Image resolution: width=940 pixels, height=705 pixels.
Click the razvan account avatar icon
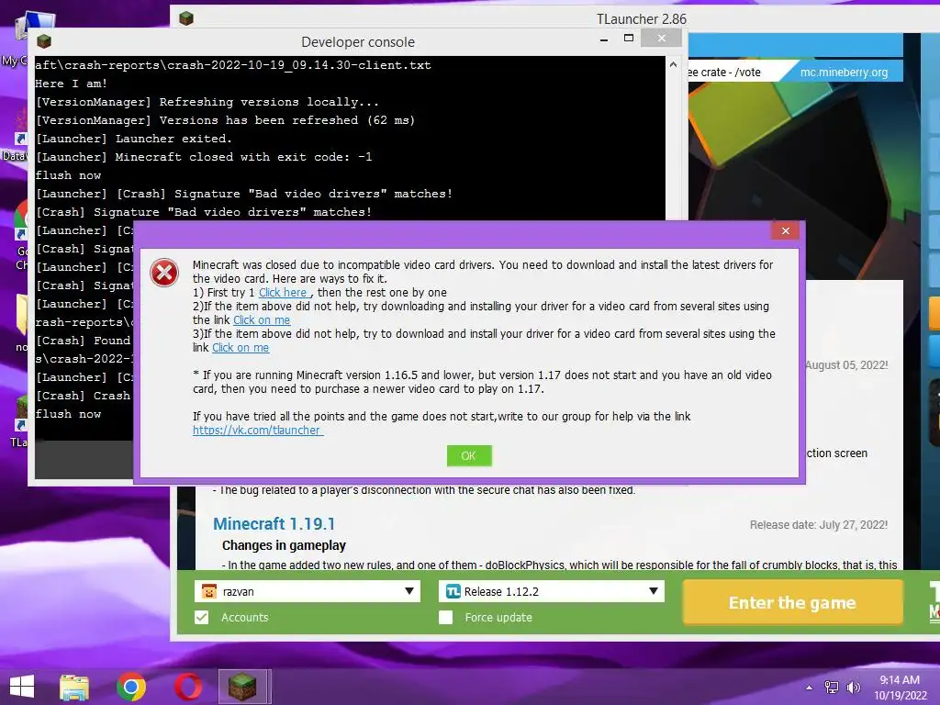pos(209,592)
